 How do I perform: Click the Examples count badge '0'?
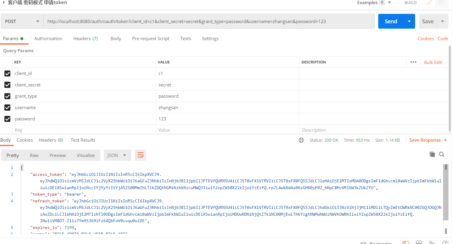pos(382,2)
